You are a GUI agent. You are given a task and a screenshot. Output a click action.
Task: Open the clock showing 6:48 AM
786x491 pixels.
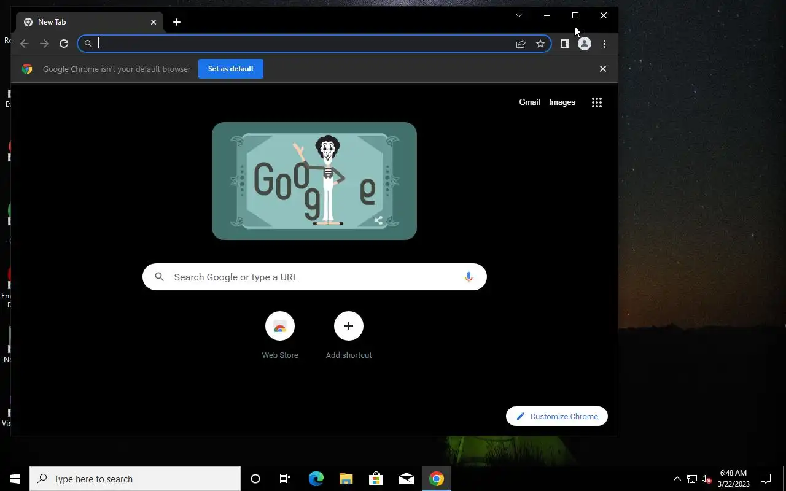point(734,479)
